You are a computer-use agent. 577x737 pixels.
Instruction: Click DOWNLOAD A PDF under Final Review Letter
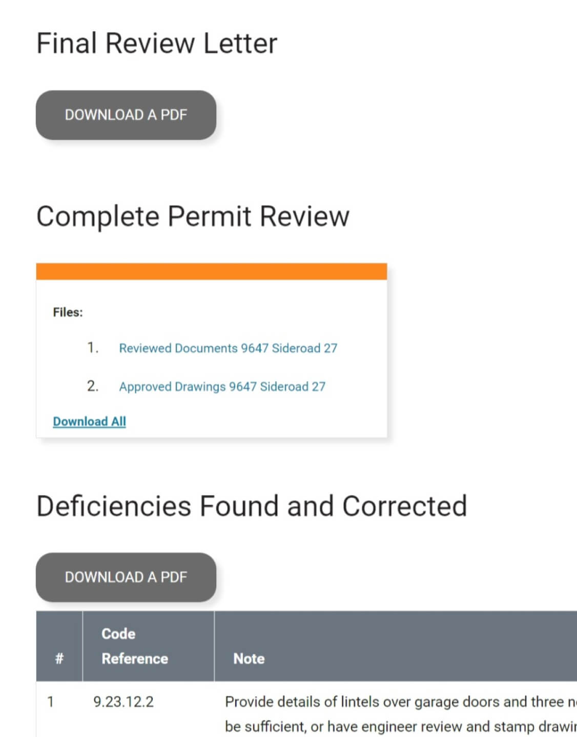(x=126, y=115)
